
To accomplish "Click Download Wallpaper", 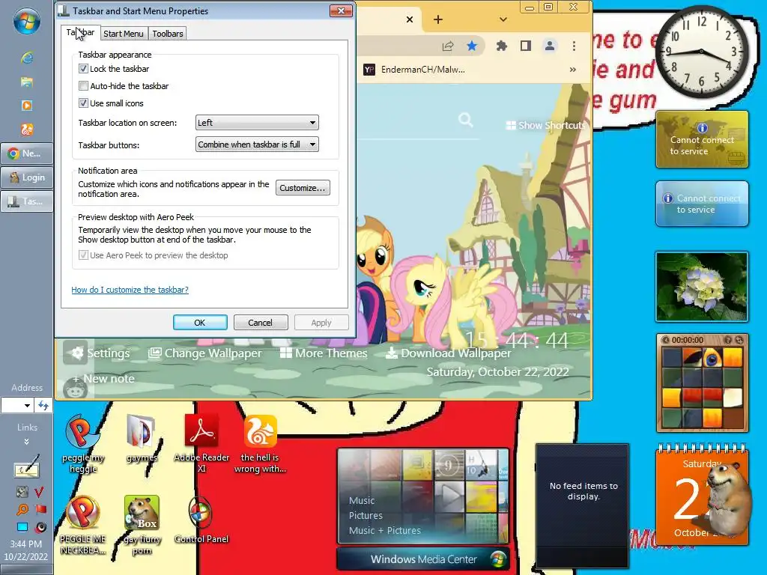I will [448, 353].
